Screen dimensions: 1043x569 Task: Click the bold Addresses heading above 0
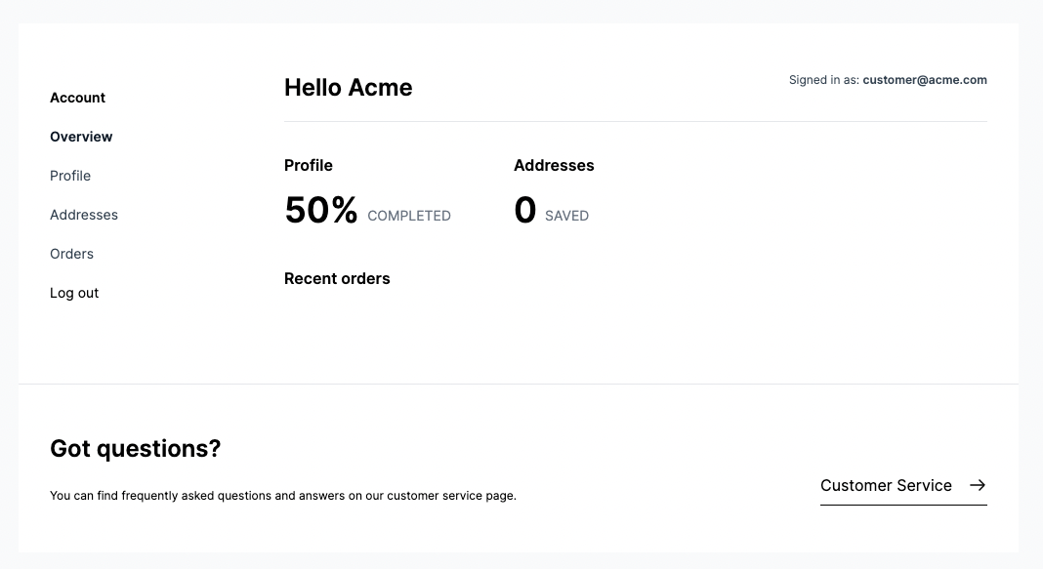(554, 165)
